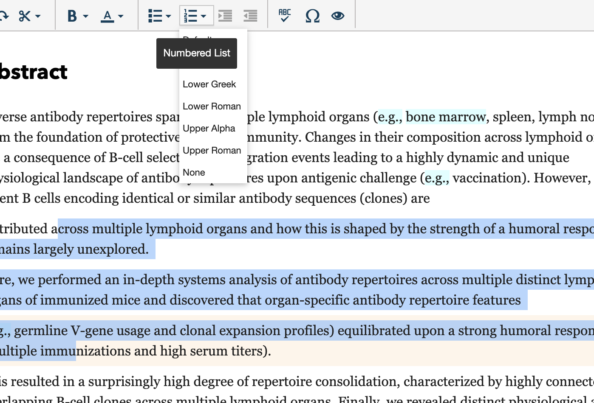594x403 pixels.
Task: Click the phrase "highly dynamic and unique"
Action: tap(488, 157)
